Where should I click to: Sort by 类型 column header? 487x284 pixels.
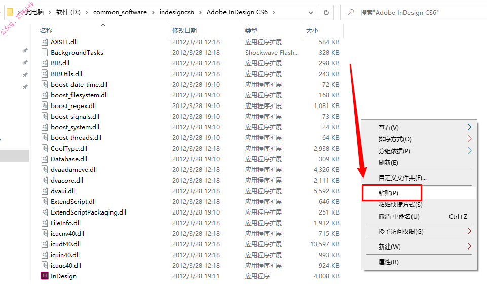click(251, 30)
